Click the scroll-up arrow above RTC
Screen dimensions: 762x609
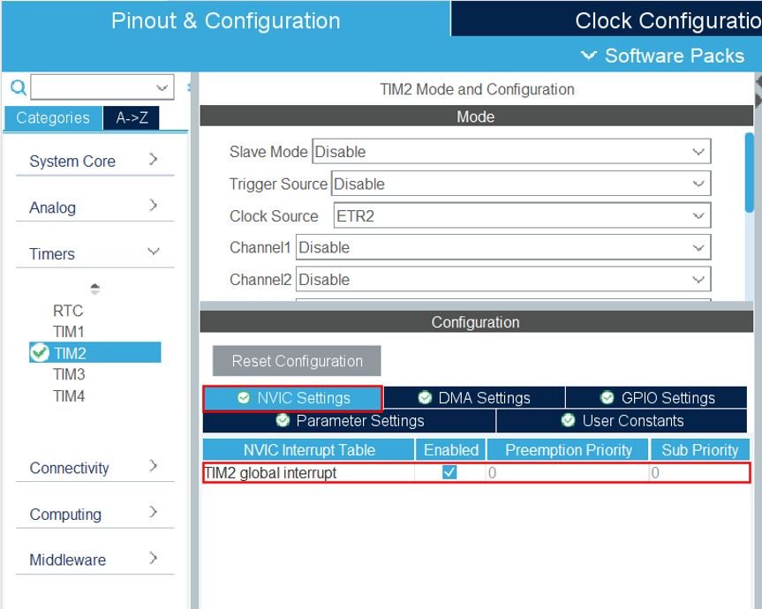pos(94,289)
